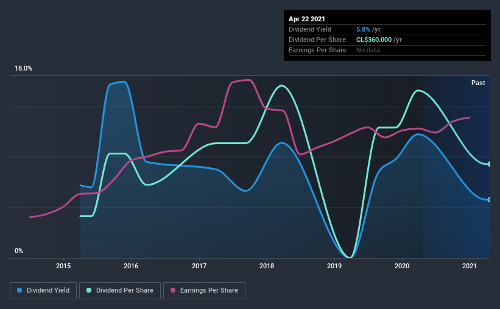Click the 2016 x-axis label

click(131, 266)
